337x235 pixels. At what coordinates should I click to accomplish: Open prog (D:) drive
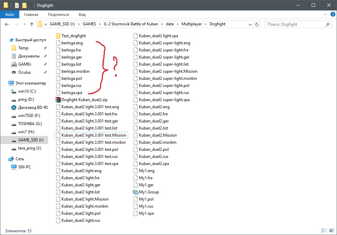click(26, 99)
